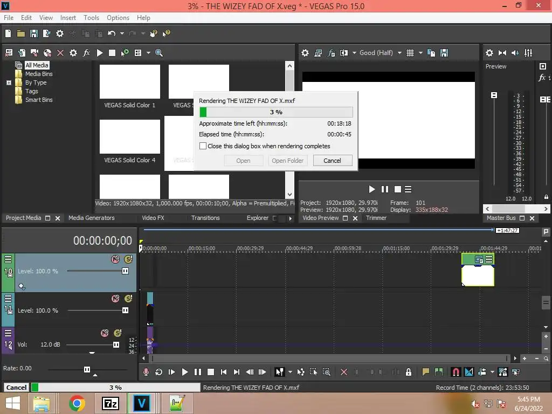Adjust Level slider on track 10
The width and height of the screenshot is (552, 414).
point(125,271)
